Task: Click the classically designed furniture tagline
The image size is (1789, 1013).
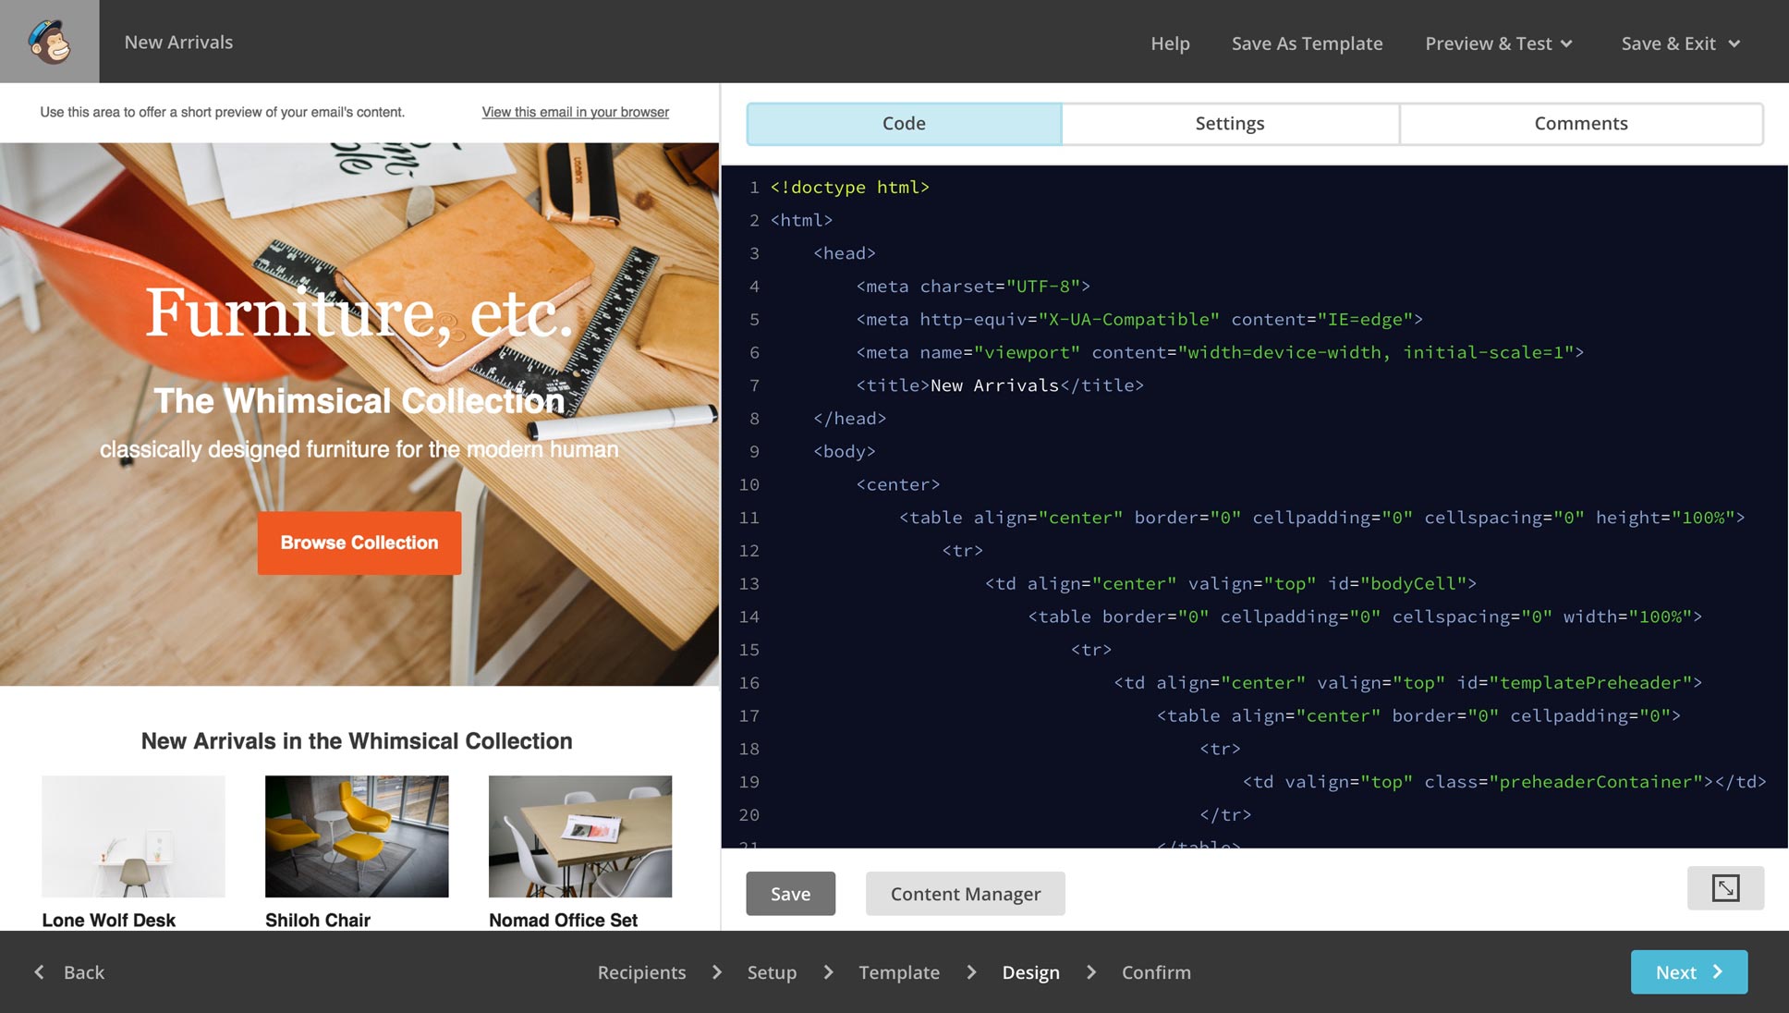Action: pos(359,449)
